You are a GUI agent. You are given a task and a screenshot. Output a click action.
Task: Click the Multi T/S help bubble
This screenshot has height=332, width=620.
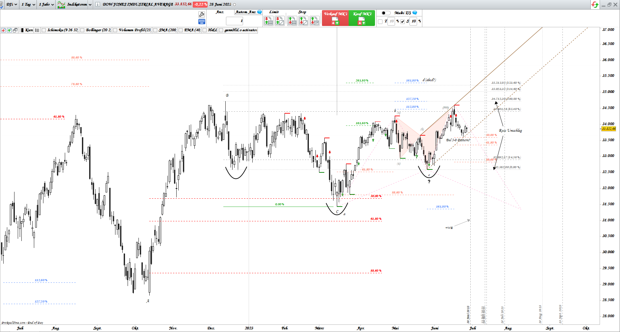click(415, 12)
